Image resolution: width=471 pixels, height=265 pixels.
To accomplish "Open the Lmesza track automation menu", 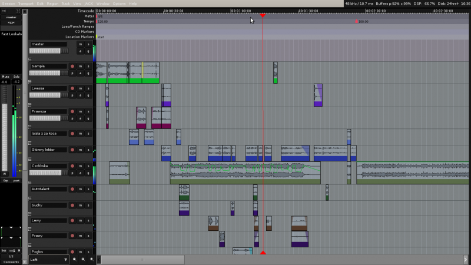I will point(80,95).
